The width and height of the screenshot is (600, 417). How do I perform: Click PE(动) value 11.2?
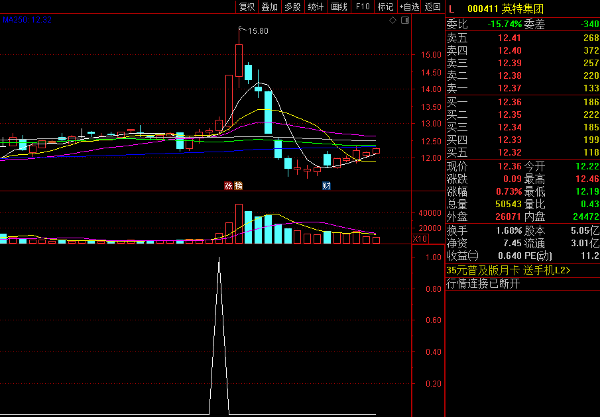590,255
